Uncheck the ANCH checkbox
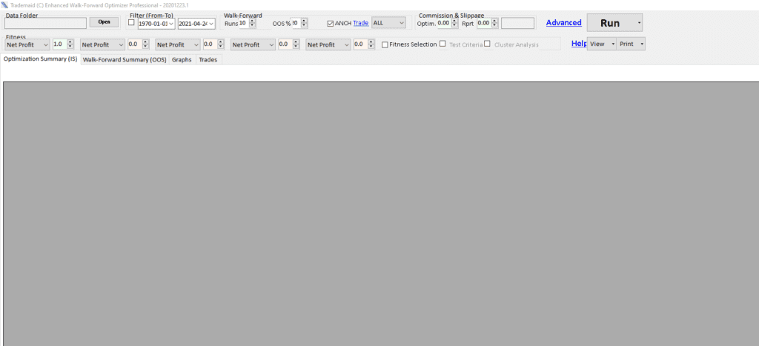759x346 pixels. coord(331,23)
